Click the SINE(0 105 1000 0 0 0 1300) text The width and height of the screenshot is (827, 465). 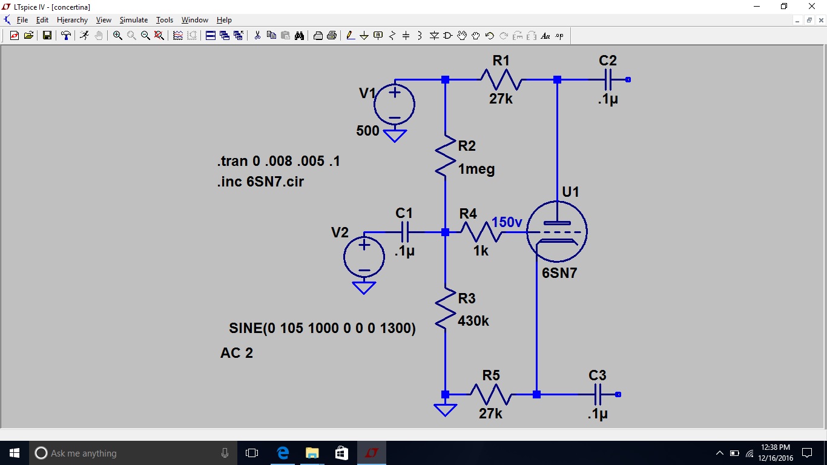coord(322,329)
